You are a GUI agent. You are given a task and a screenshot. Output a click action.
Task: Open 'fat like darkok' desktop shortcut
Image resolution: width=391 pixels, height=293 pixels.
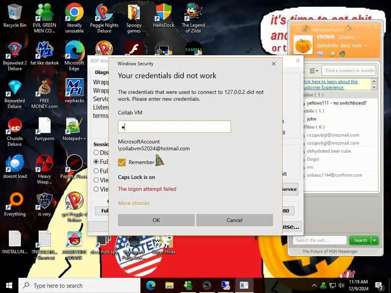point(44,53)
